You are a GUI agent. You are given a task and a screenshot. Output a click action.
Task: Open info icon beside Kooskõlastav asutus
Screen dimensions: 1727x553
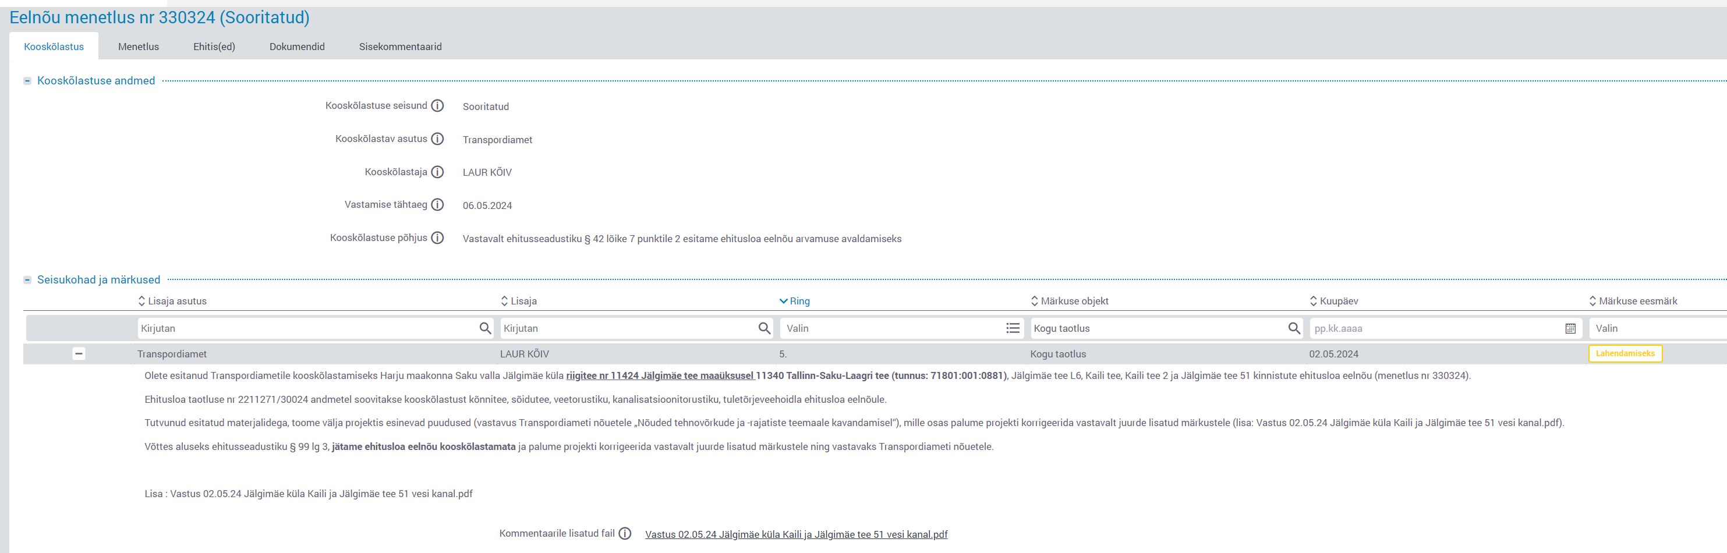(x=437, y=139)
